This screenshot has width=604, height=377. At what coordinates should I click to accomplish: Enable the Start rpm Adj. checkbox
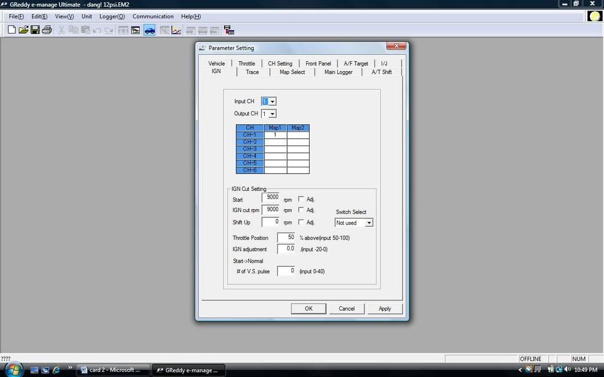[301, 199]
